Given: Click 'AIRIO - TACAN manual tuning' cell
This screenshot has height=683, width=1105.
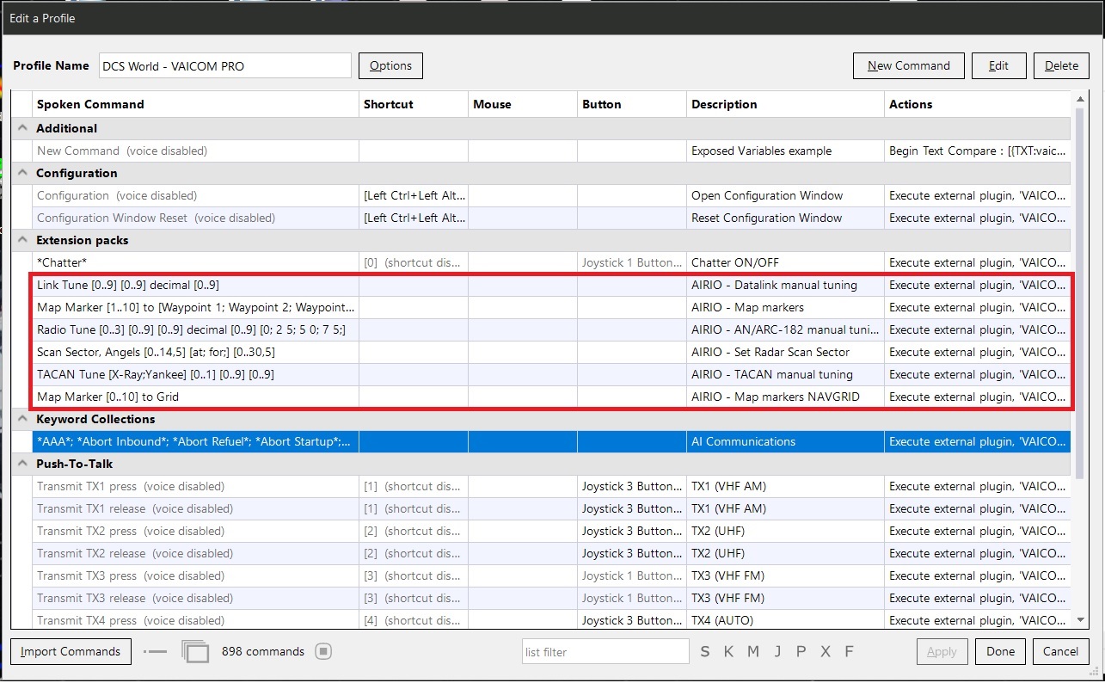Looking at the screenshot, I should [785, 374].
